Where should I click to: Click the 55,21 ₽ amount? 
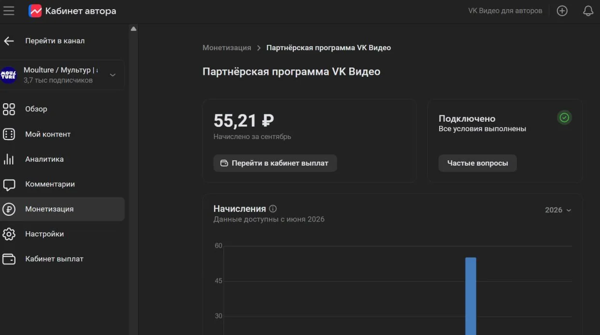coord(243,121)
